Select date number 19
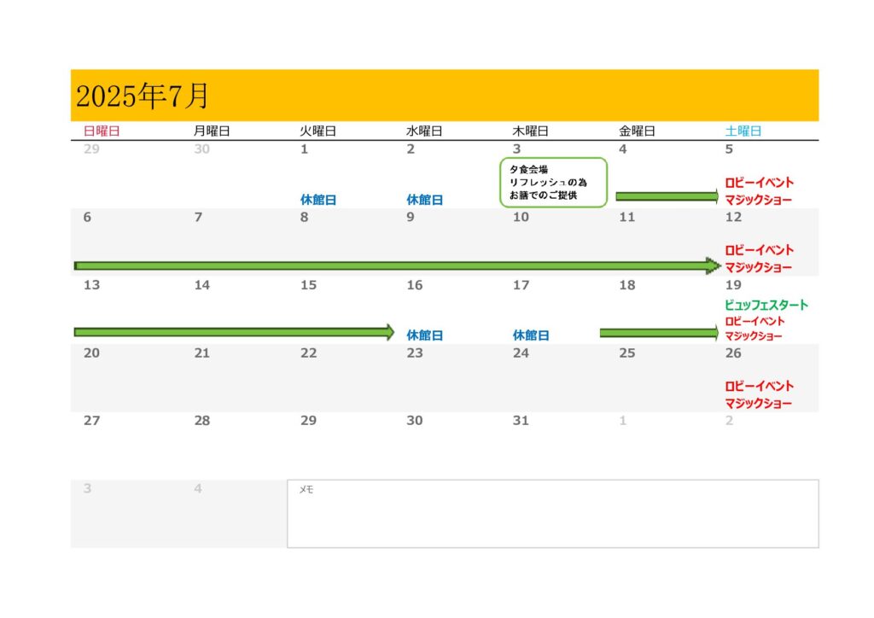Image resolution: width=874 pixels, height=618 pixels. tap(733, 285)
